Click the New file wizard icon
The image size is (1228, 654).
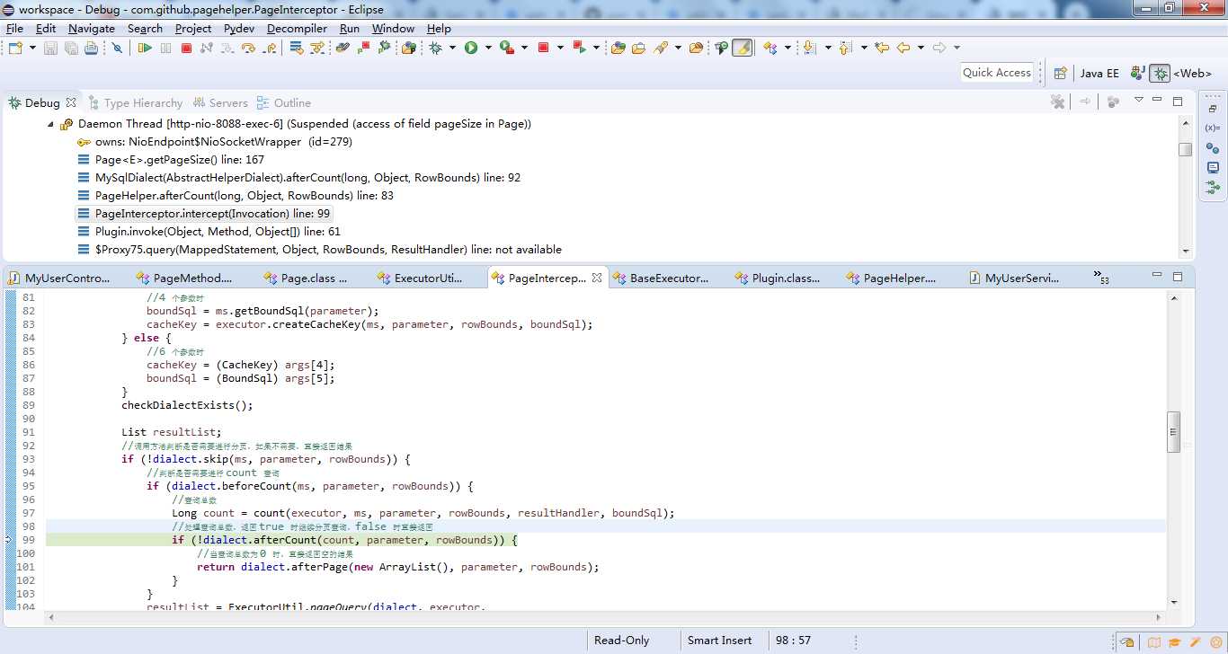click(15, 48)
